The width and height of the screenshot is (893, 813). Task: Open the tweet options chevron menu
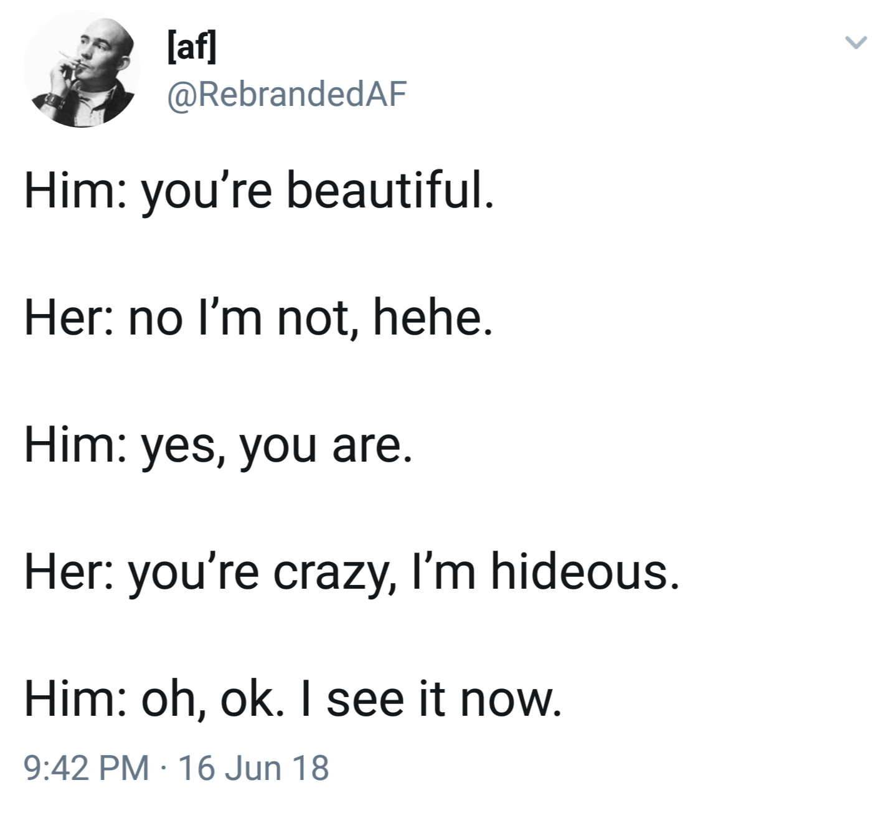point(856,42)
